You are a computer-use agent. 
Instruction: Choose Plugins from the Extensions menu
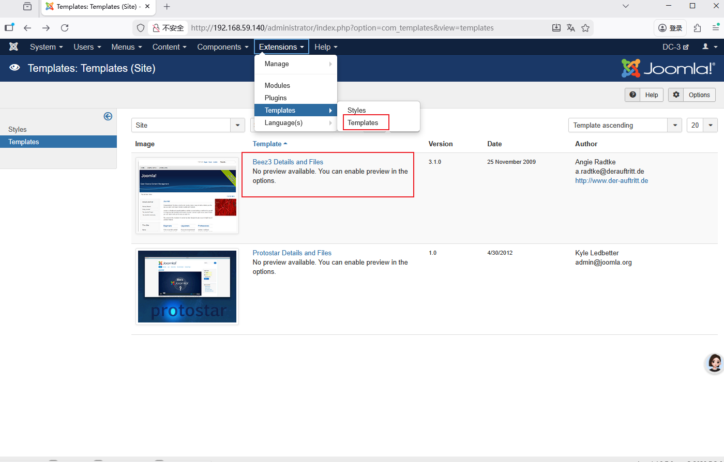point(296,98)
